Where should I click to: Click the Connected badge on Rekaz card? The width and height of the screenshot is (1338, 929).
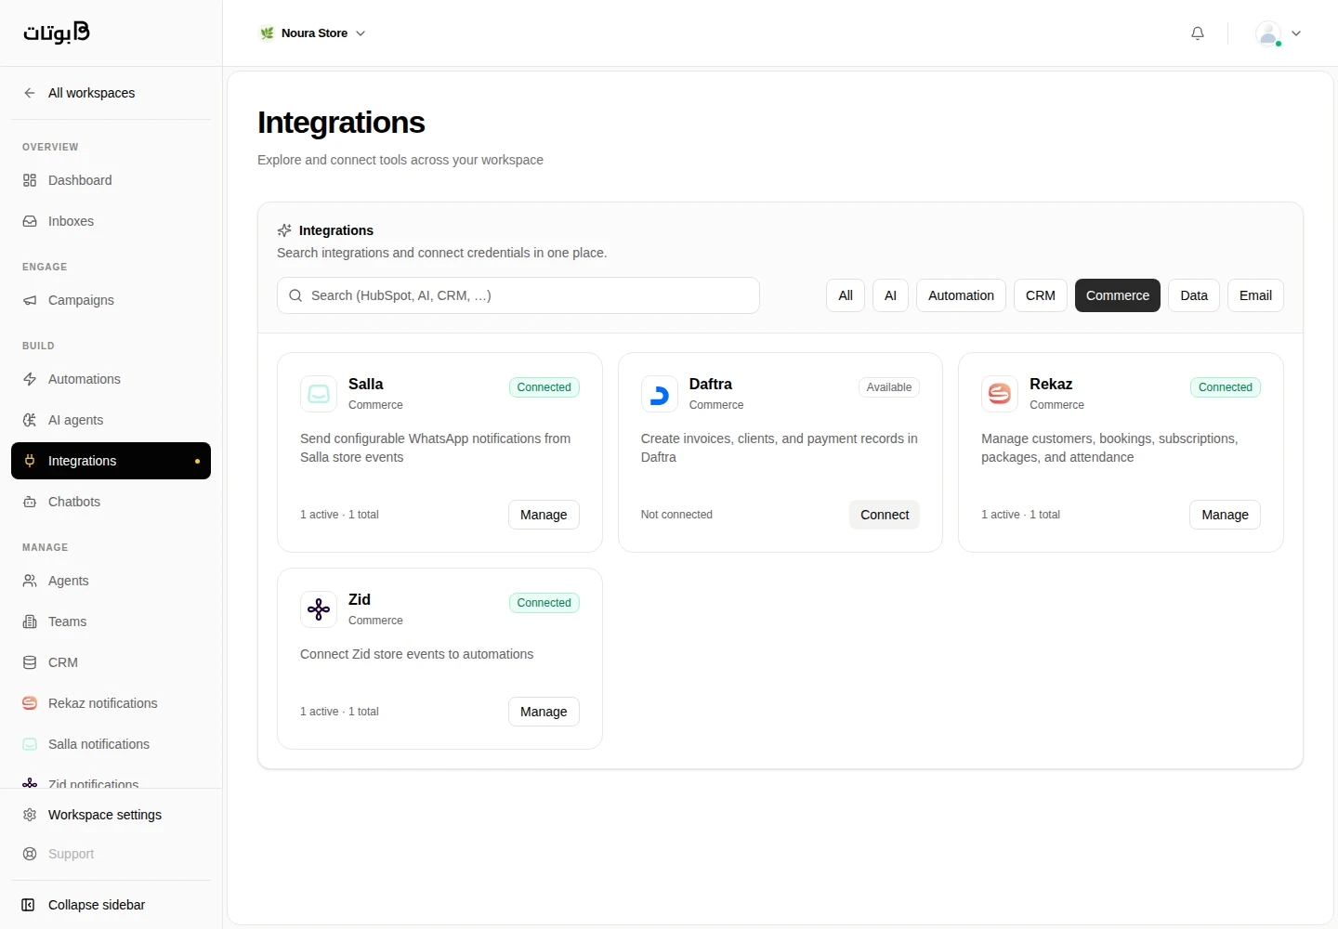click(x=1226, y=387)
